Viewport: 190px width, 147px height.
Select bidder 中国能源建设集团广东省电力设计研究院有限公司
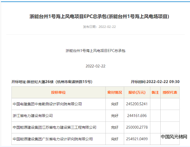coord(53,139)
